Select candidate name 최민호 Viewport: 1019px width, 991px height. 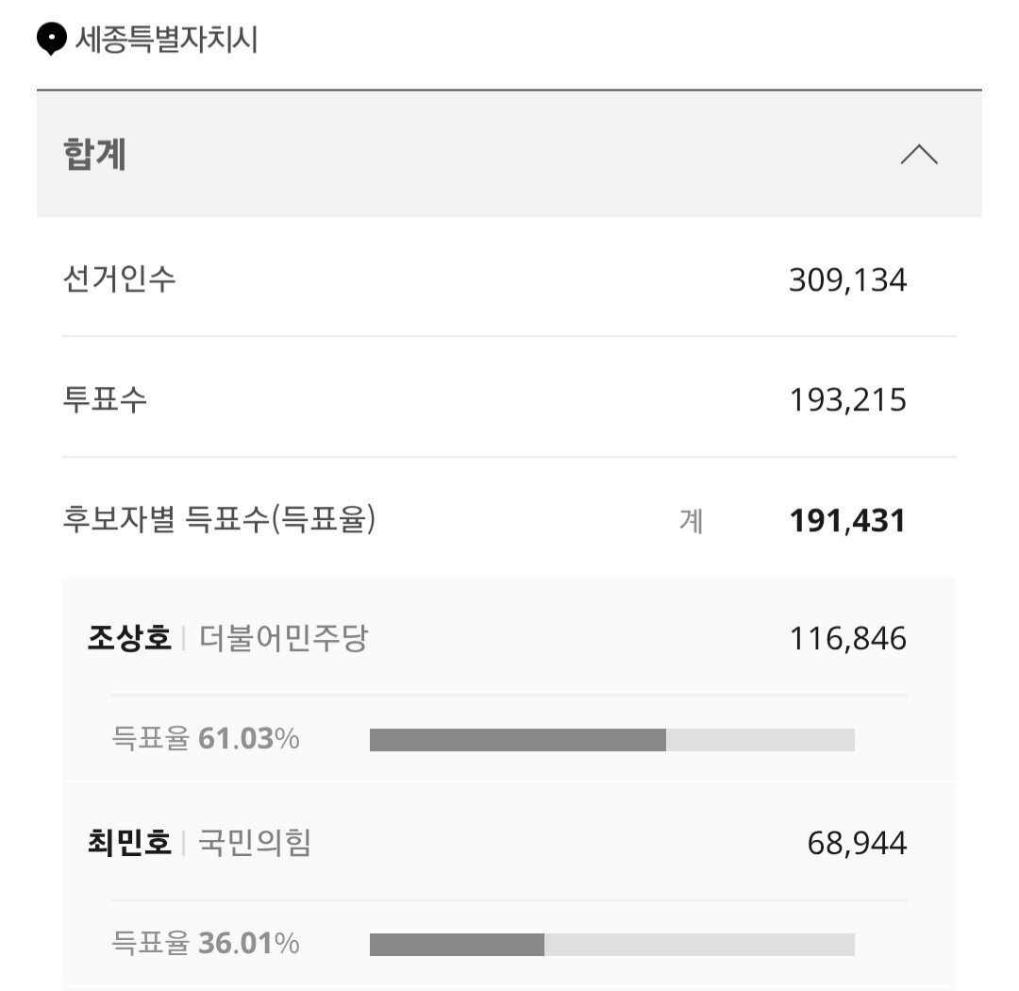point(130,843)
